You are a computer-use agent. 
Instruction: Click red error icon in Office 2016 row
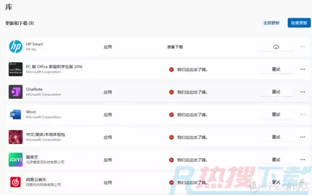(x=171, y=70)
